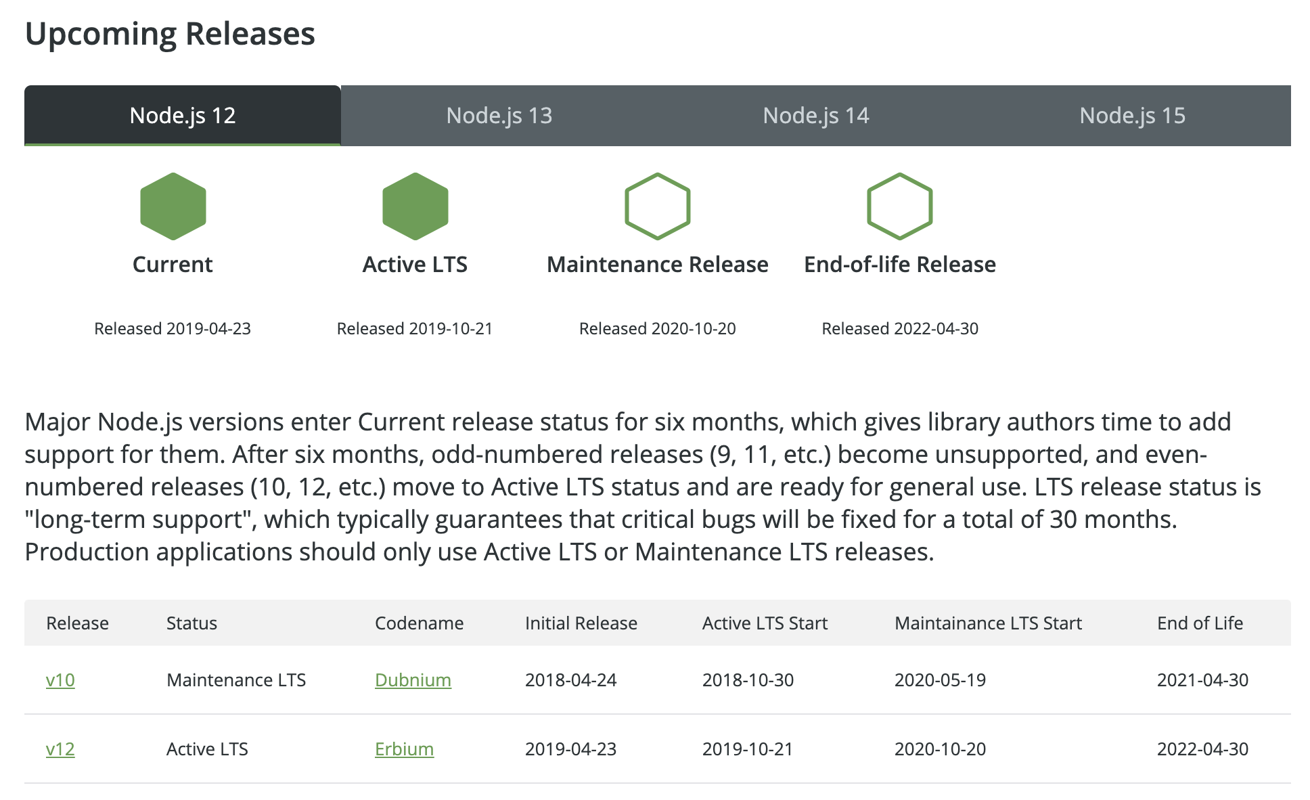The image size is (1310, 800).
Task: Click the 2020-05-19 maintenance start cell
Action: point(940,680)
